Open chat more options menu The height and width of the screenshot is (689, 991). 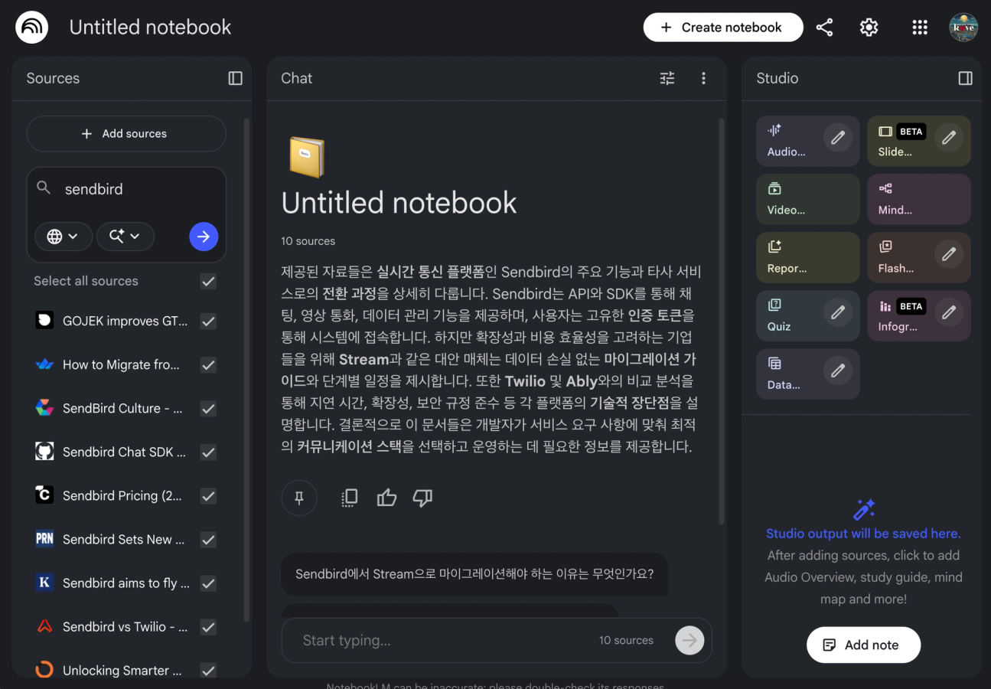(x=703, y=78)
